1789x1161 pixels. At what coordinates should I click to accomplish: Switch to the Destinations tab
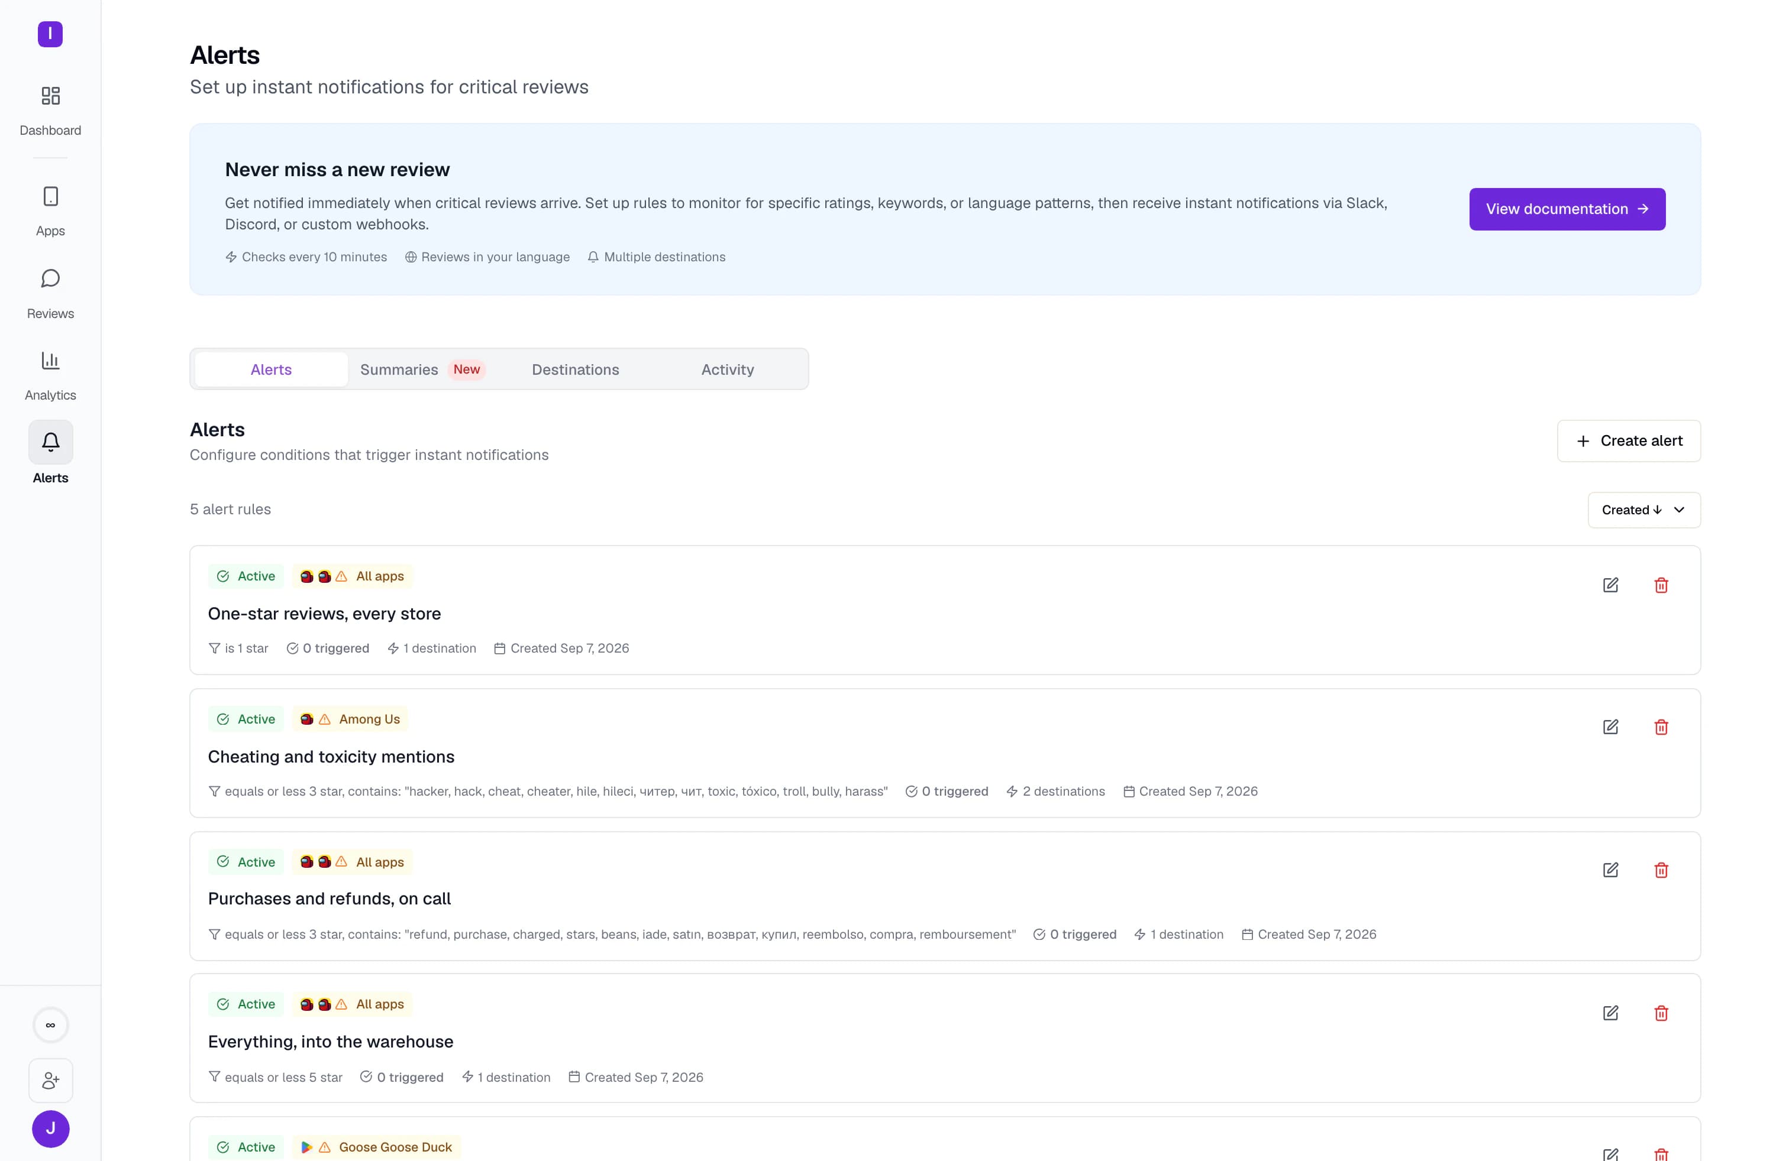(x=575, y=369)
